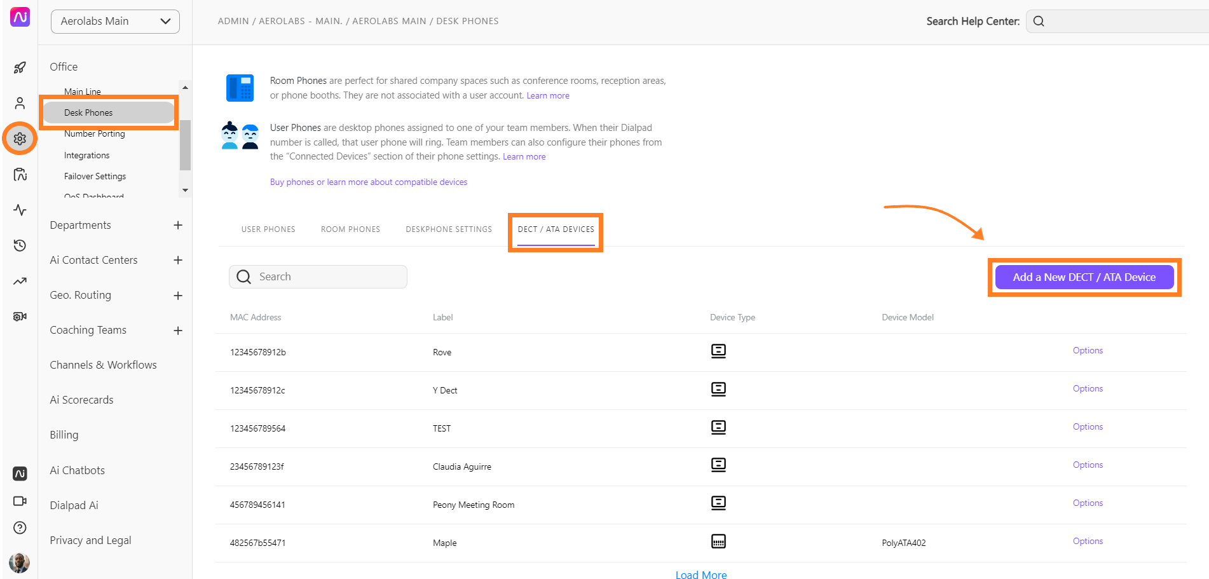Open Number Porting in Office menu
Image resolution: width=1209 pixels, height=579 pixels.
pos(95,133)
